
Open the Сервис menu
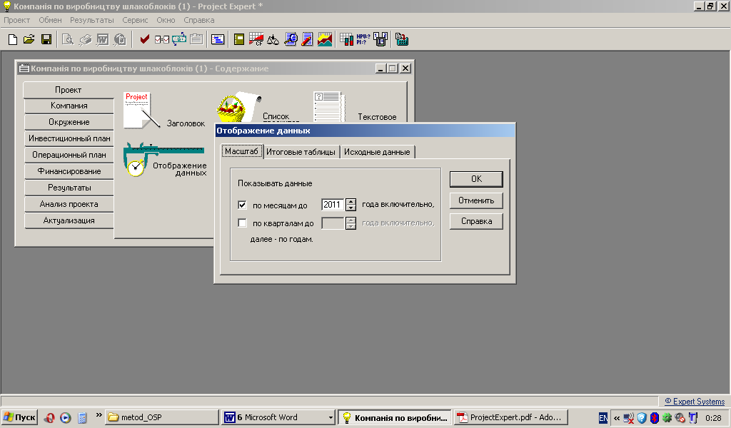pos(135,20)
